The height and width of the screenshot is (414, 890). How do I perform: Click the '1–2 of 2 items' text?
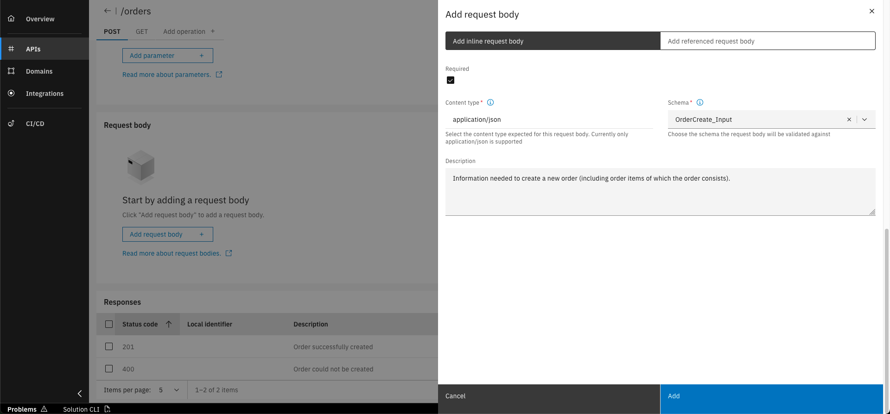216,390
